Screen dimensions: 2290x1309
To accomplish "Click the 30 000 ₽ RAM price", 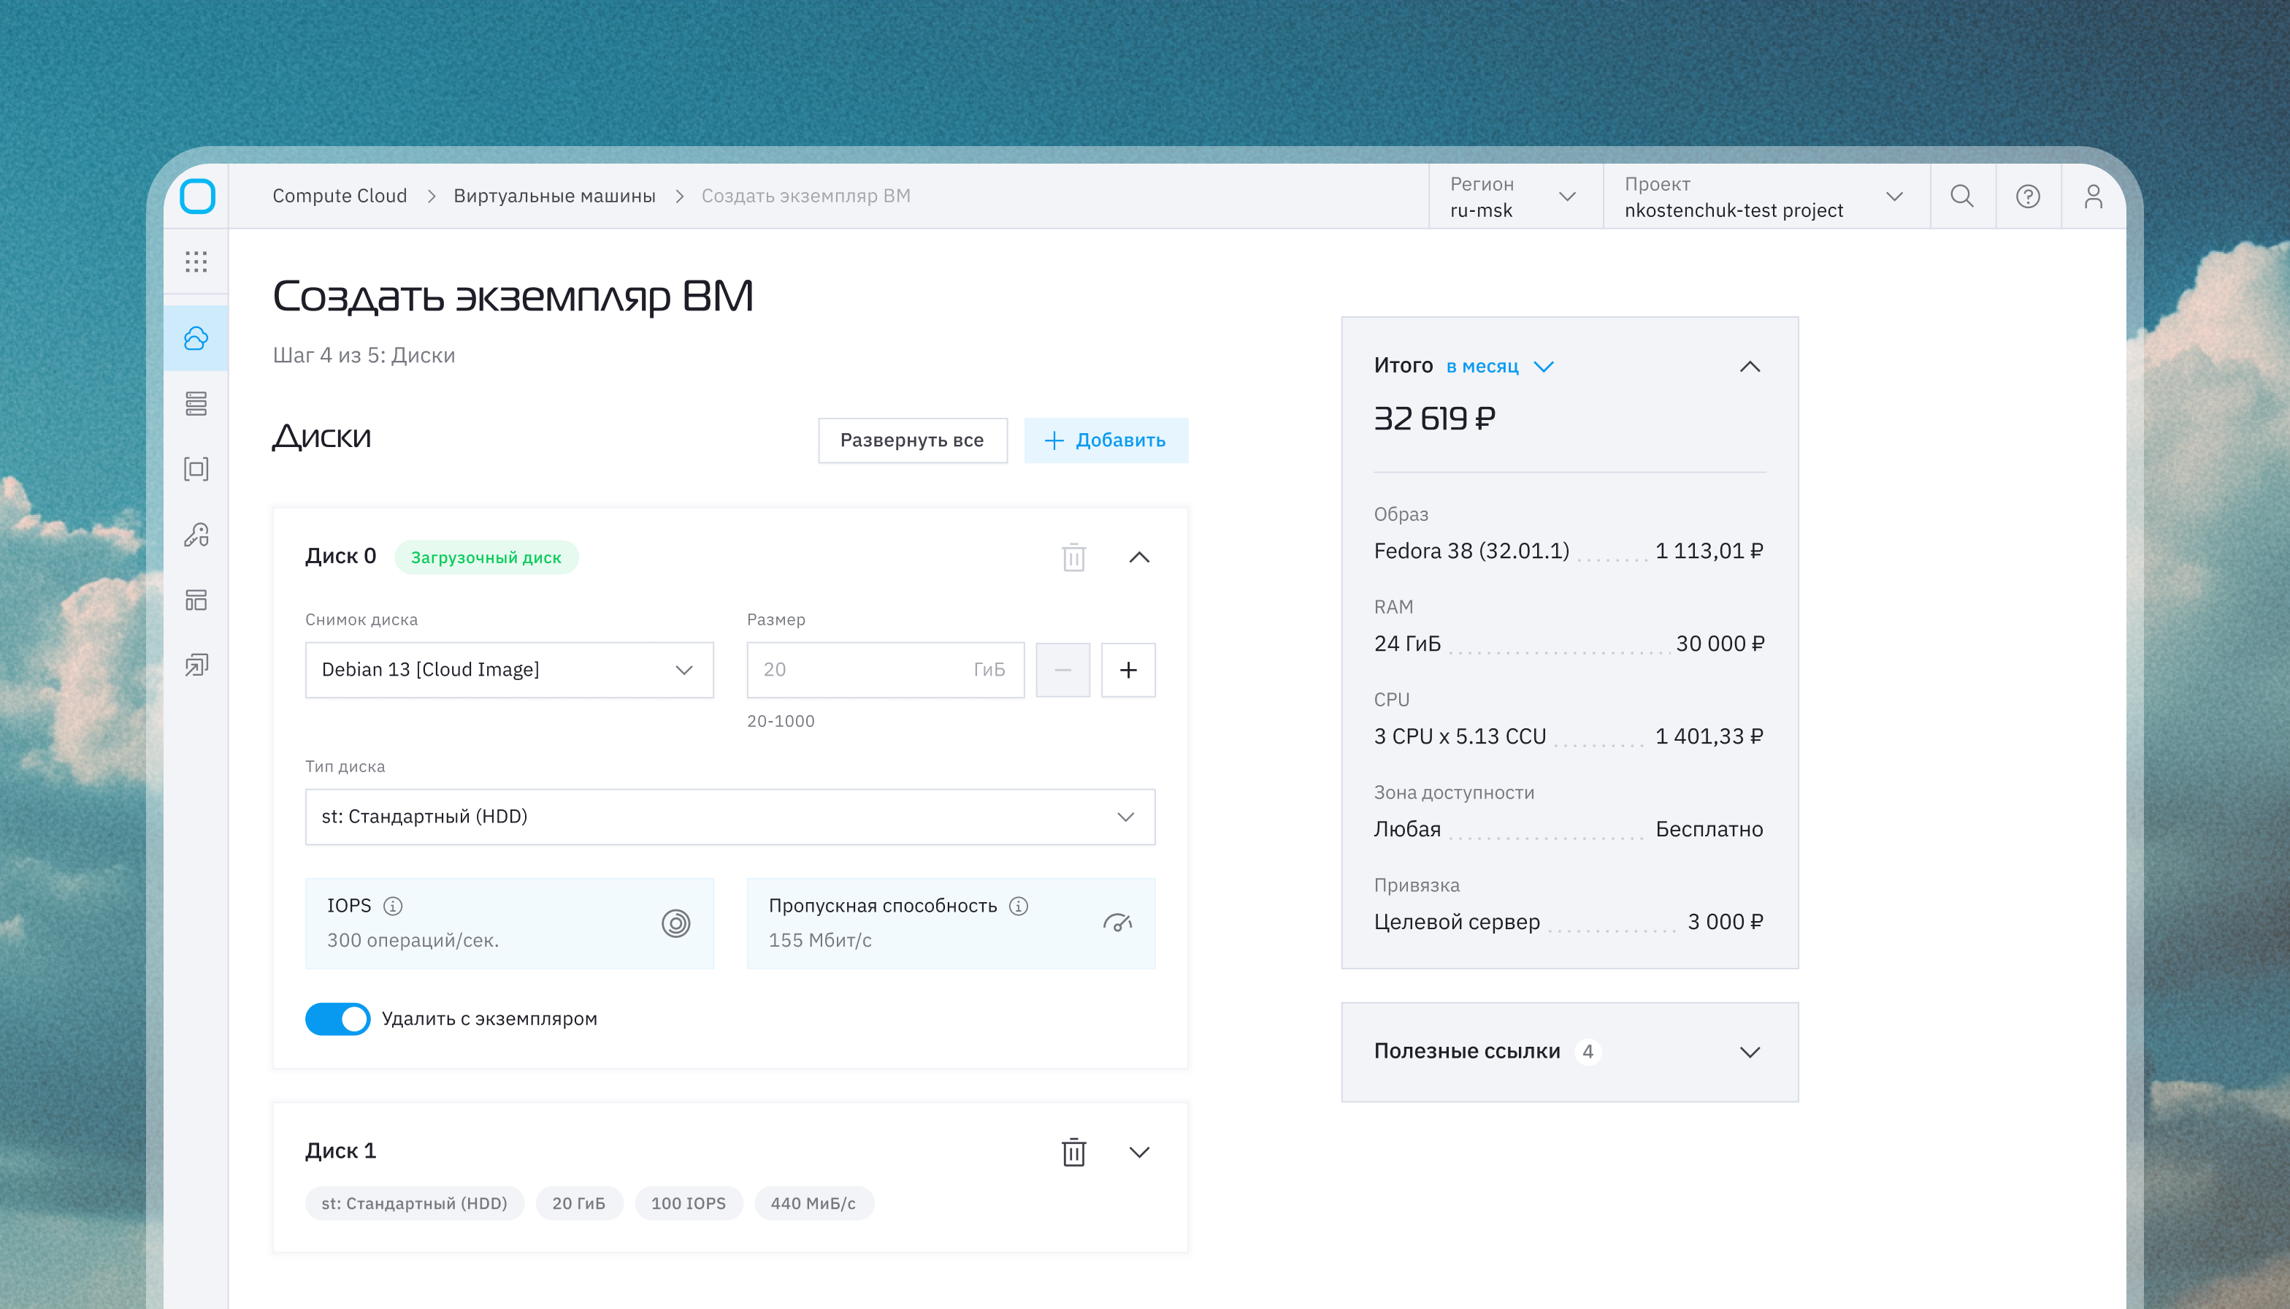I will click(1719, 644).
